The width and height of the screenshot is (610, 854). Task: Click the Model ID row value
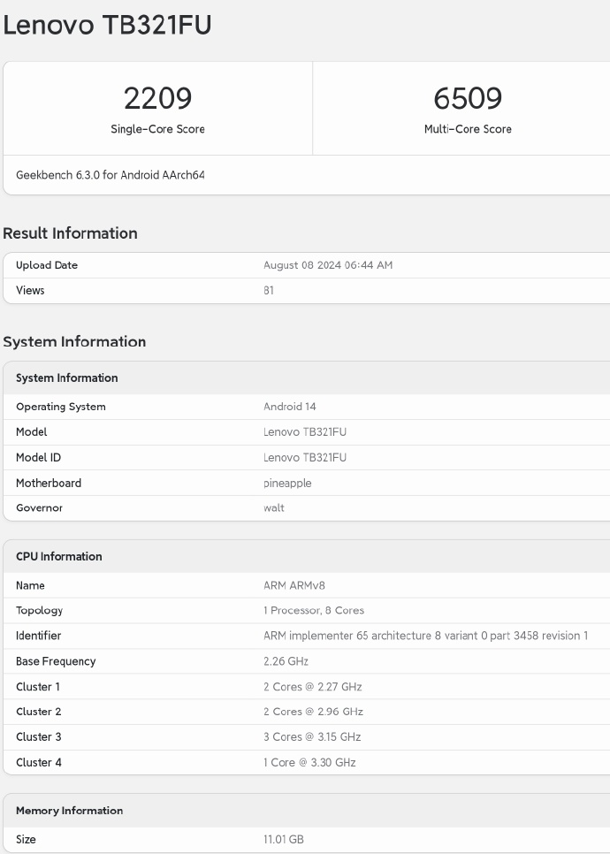click(x=305, y=458)
